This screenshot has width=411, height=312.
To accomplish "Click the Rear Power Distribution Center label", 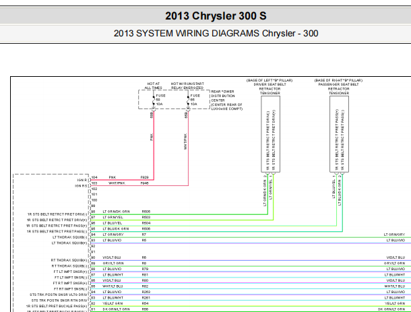I will (227, 100).
